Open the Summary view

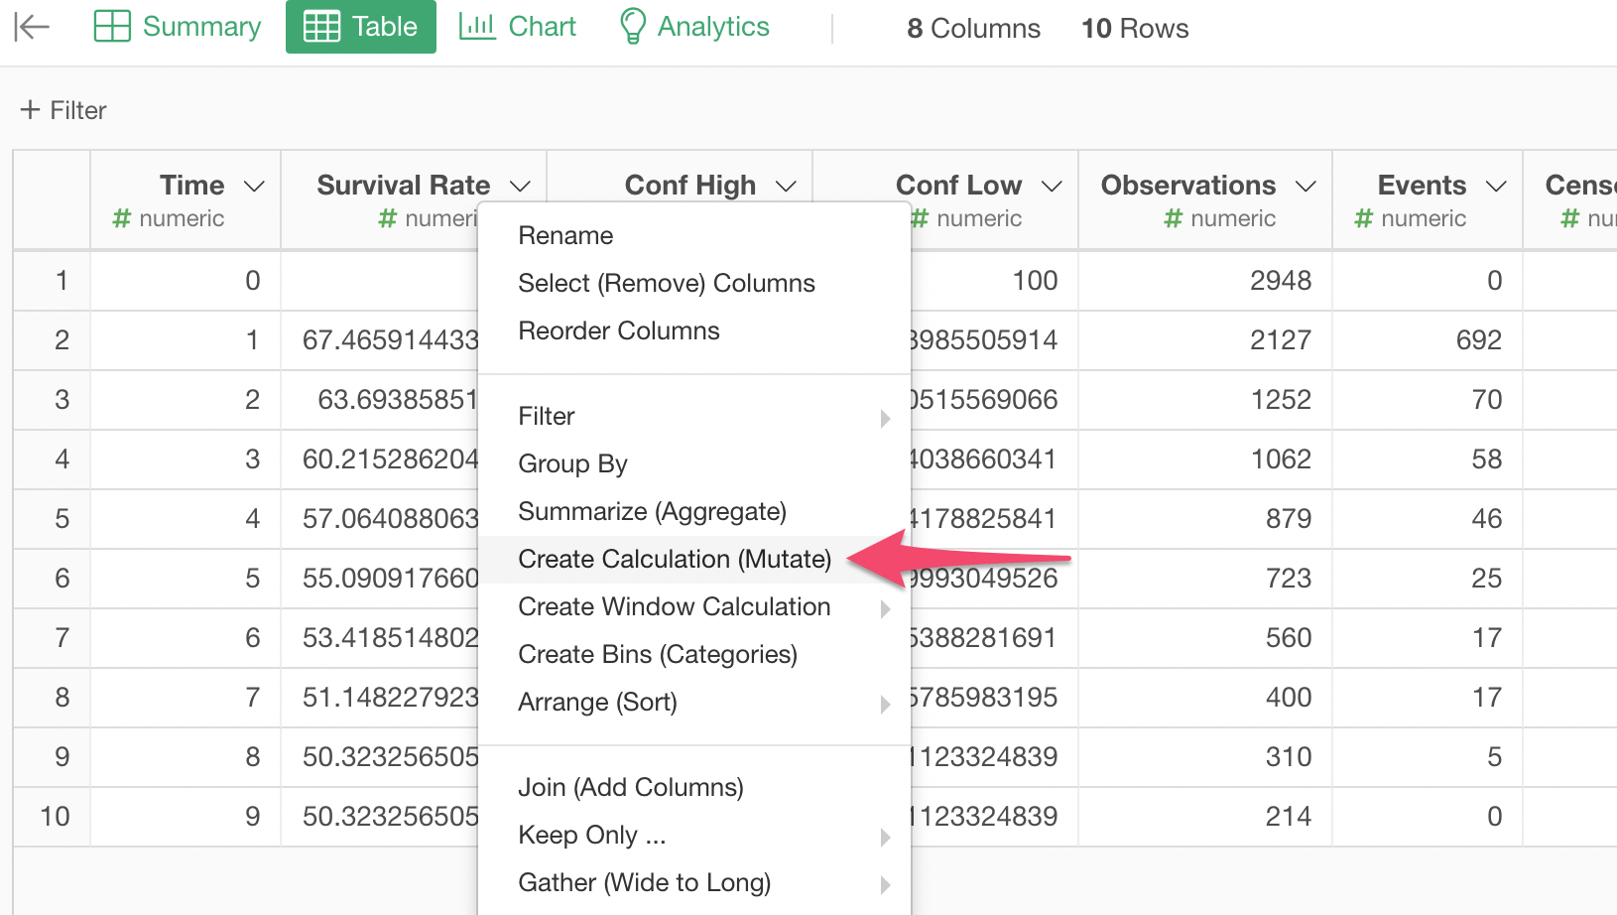click(x=178, y=27)
